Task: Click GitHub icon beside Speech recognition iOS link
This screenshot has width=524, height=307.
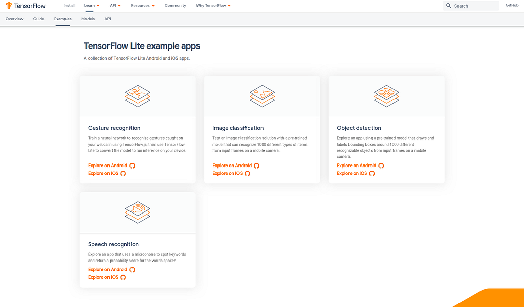Action: [x=123, y=278]
